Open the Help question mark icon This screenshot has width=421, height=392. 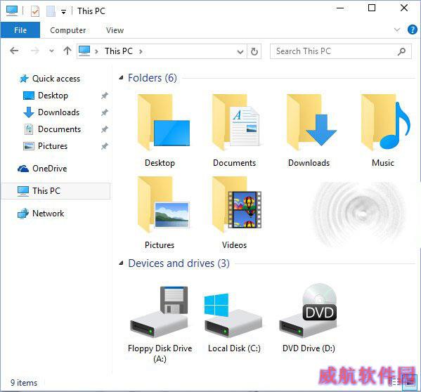pos(412,30)
